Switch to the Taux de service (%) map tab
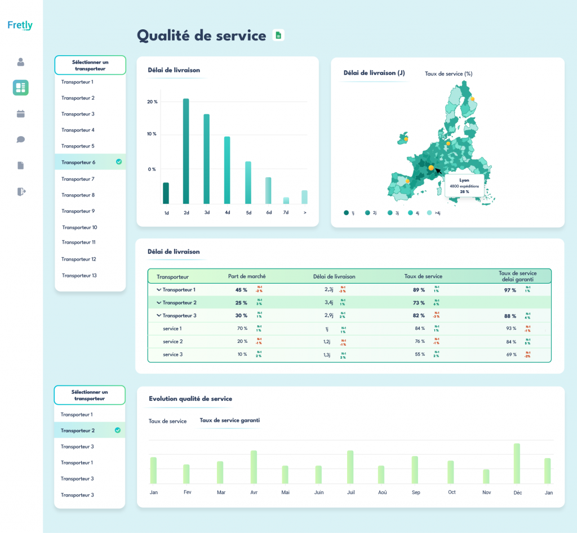 (x=448, y=73)
